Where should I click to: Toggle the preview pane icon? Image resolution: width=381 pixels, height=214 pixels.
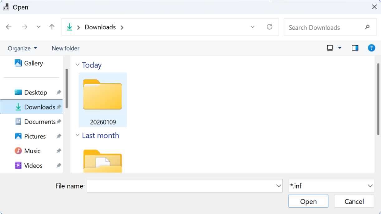pyautogui.click(x=355, y=48)
